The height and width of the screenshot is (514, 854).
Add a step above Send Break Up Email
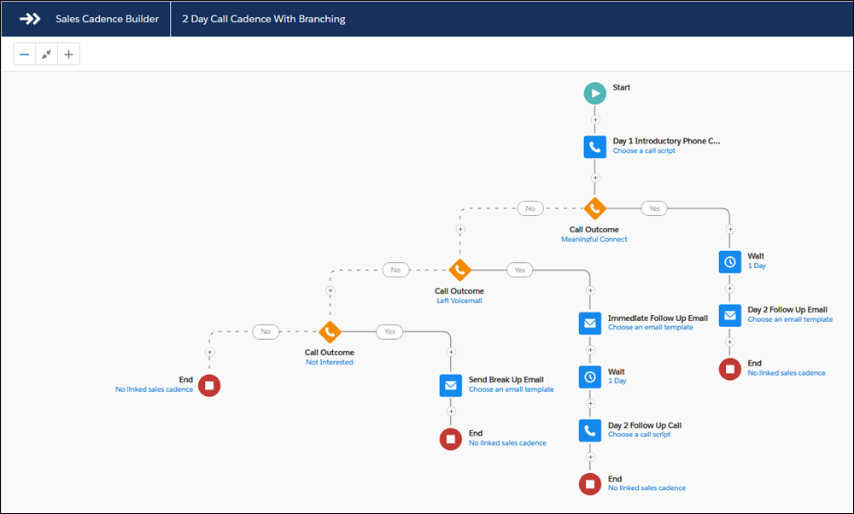coord(451,353)
